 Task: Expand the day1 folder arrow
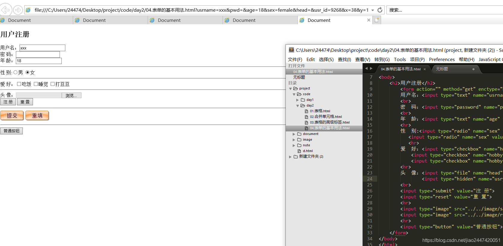click(x=297, y=100)
